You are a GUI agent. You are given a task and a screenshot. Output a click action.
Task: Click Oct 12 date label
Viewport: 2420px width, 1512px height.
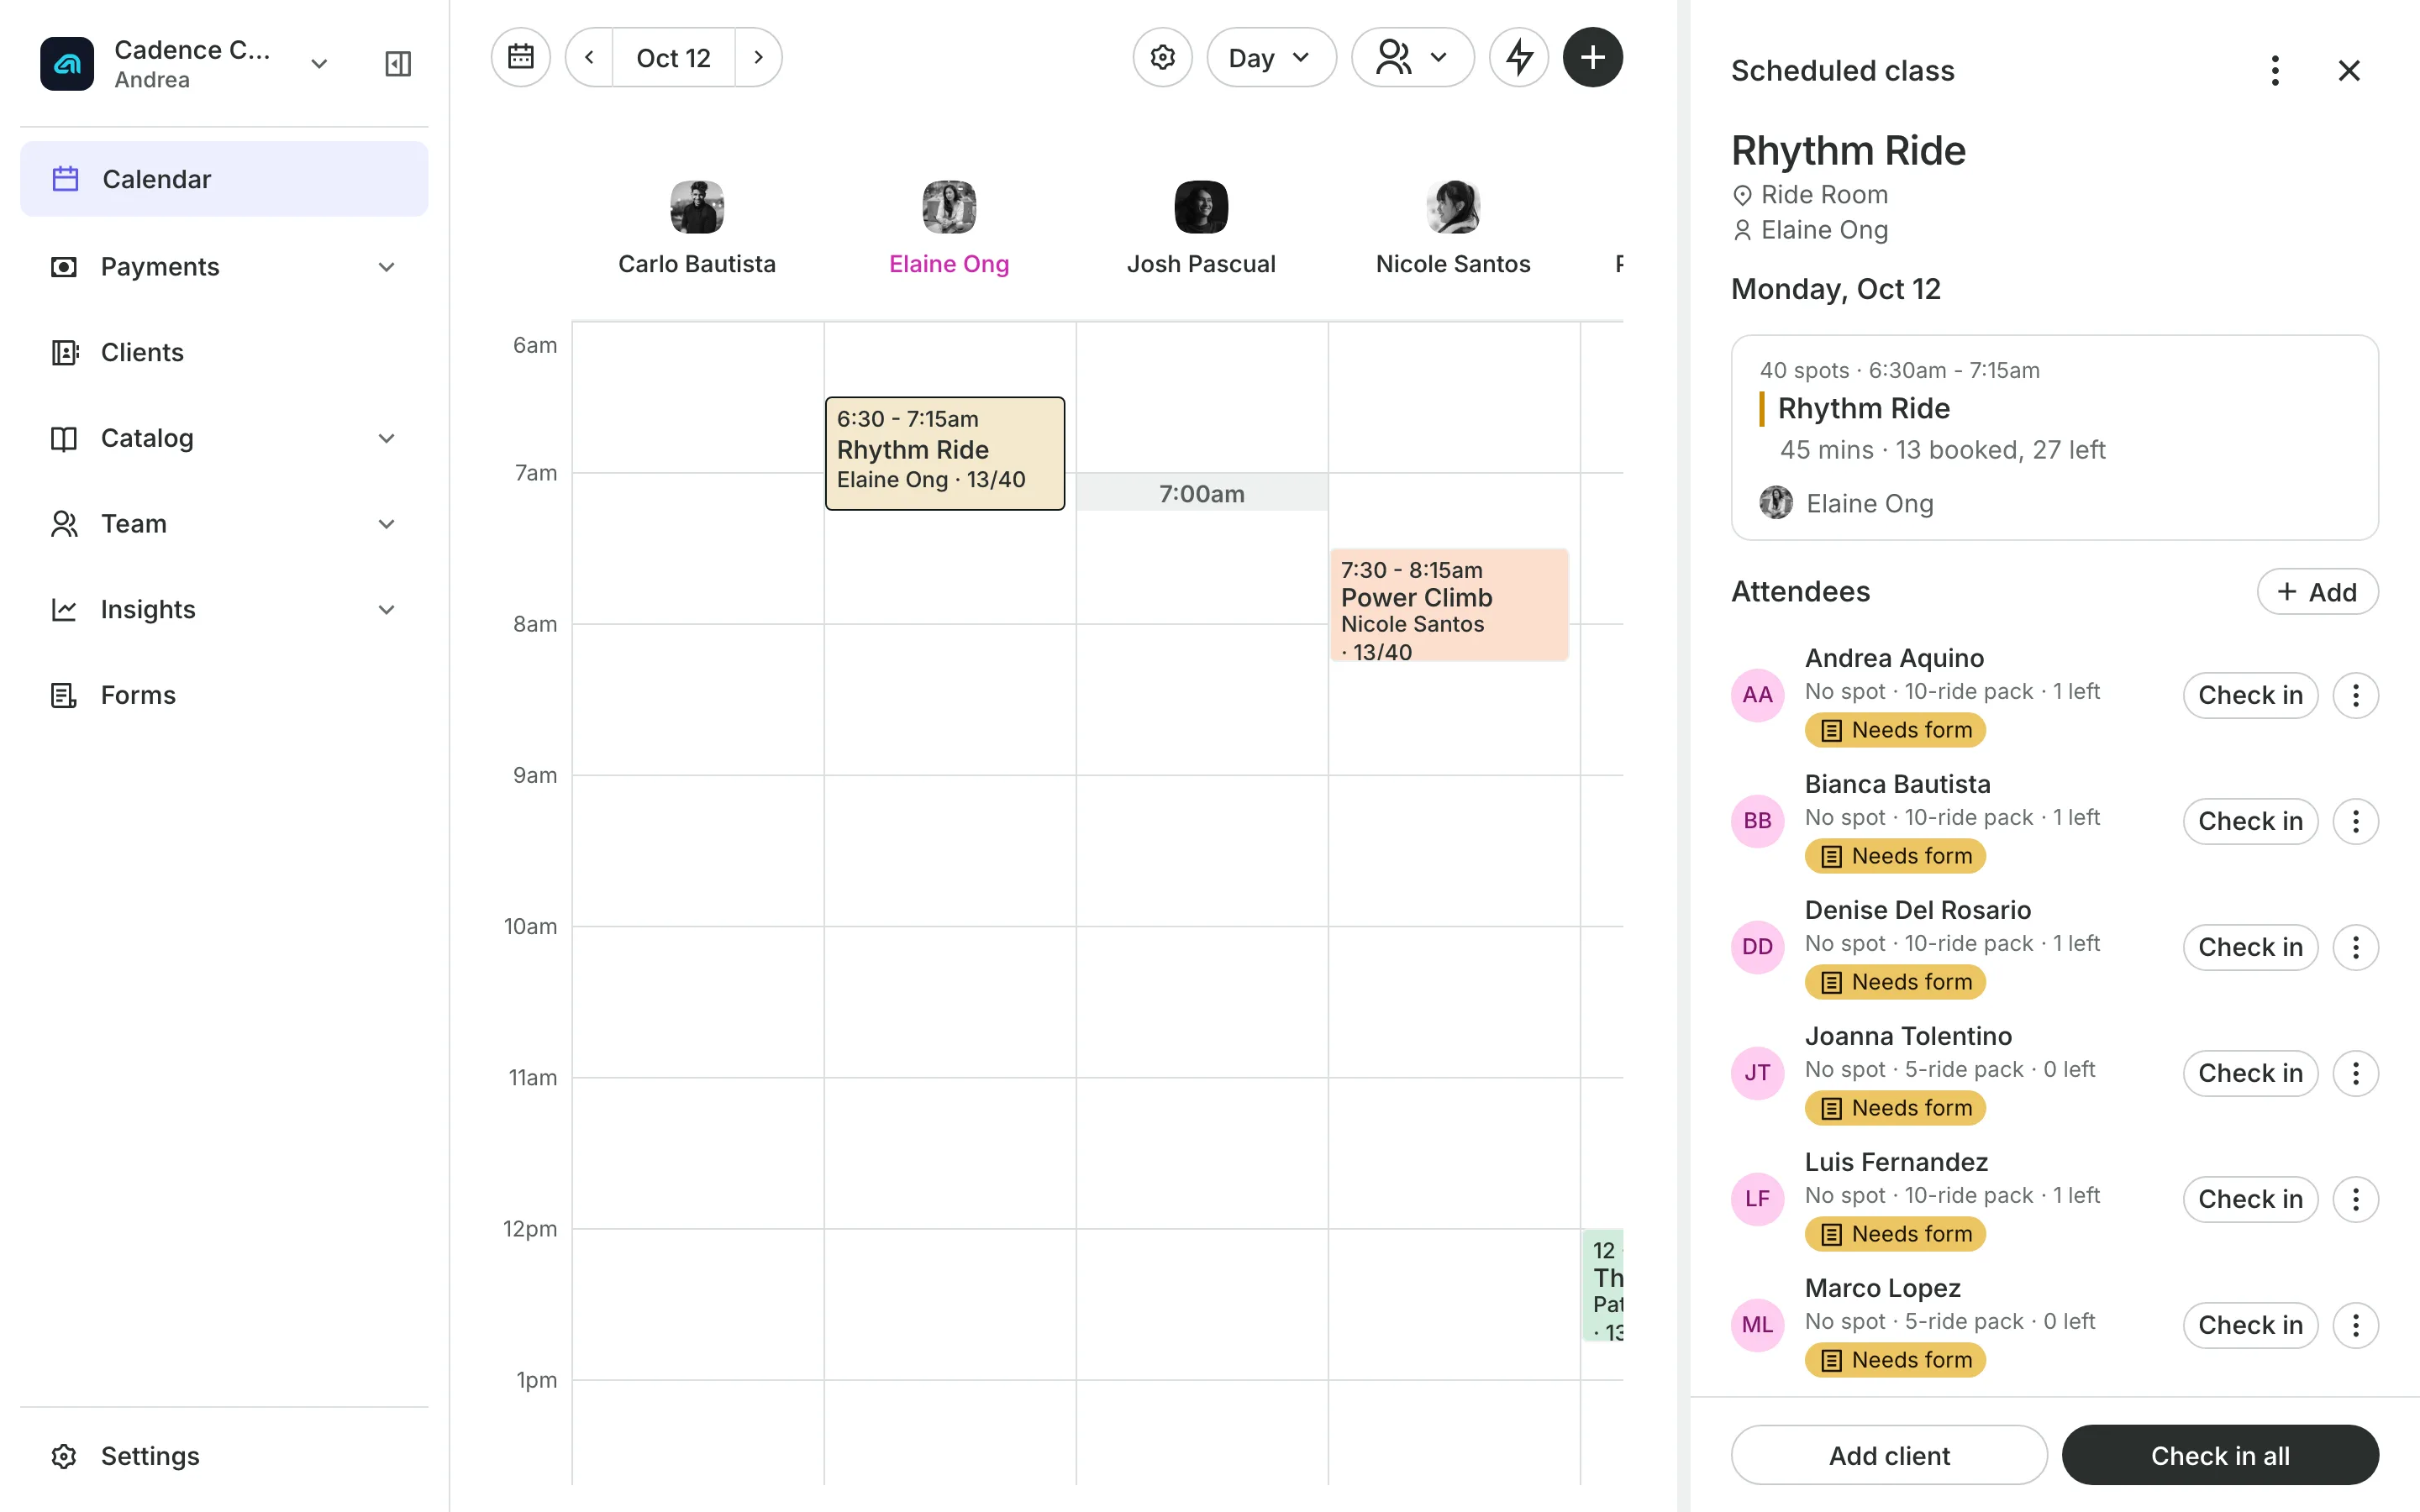[x=674, y=57]
